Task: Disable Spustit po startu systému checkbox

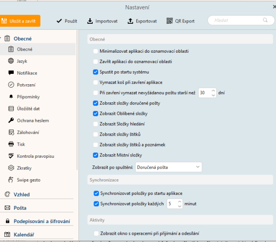Action: pos(96,72)
